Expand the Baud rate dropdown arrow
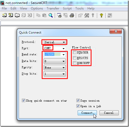 pos(63,55)
